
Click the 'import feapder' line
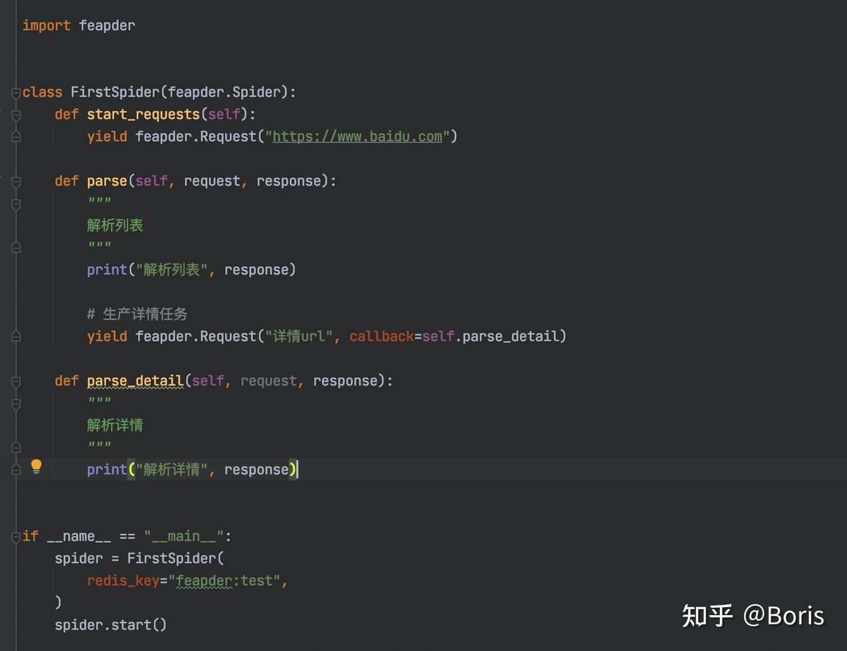pos(79,25)
